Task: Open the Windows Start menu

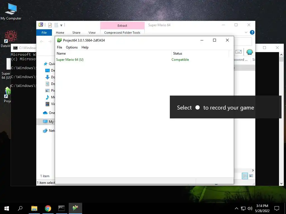Action: [7, 208]
